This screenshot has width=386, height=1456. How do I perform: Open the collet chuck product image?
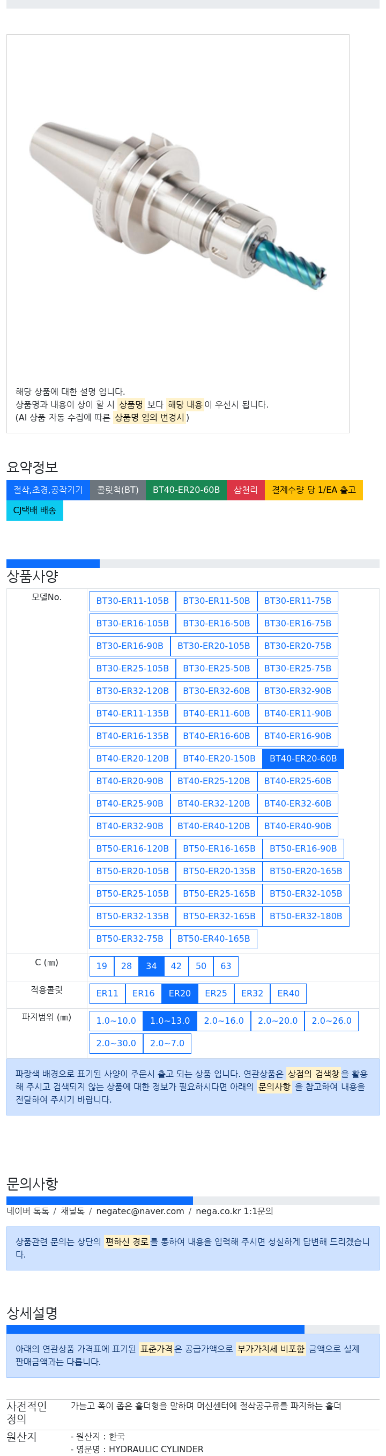tap(177, 206)
